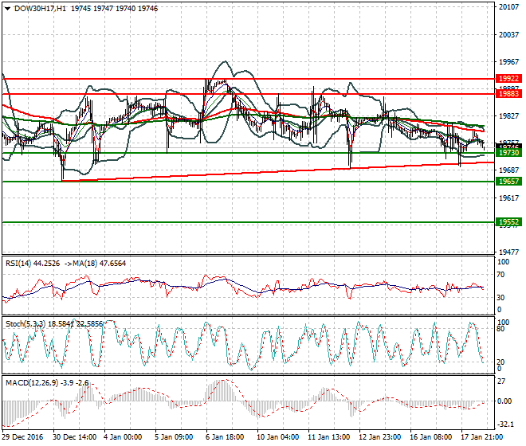Click the 29 Dec 2016 date label

coord(22,437)
